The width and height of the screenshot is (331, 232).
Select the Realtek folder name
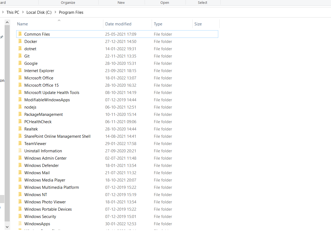click(x=31, y=129)
